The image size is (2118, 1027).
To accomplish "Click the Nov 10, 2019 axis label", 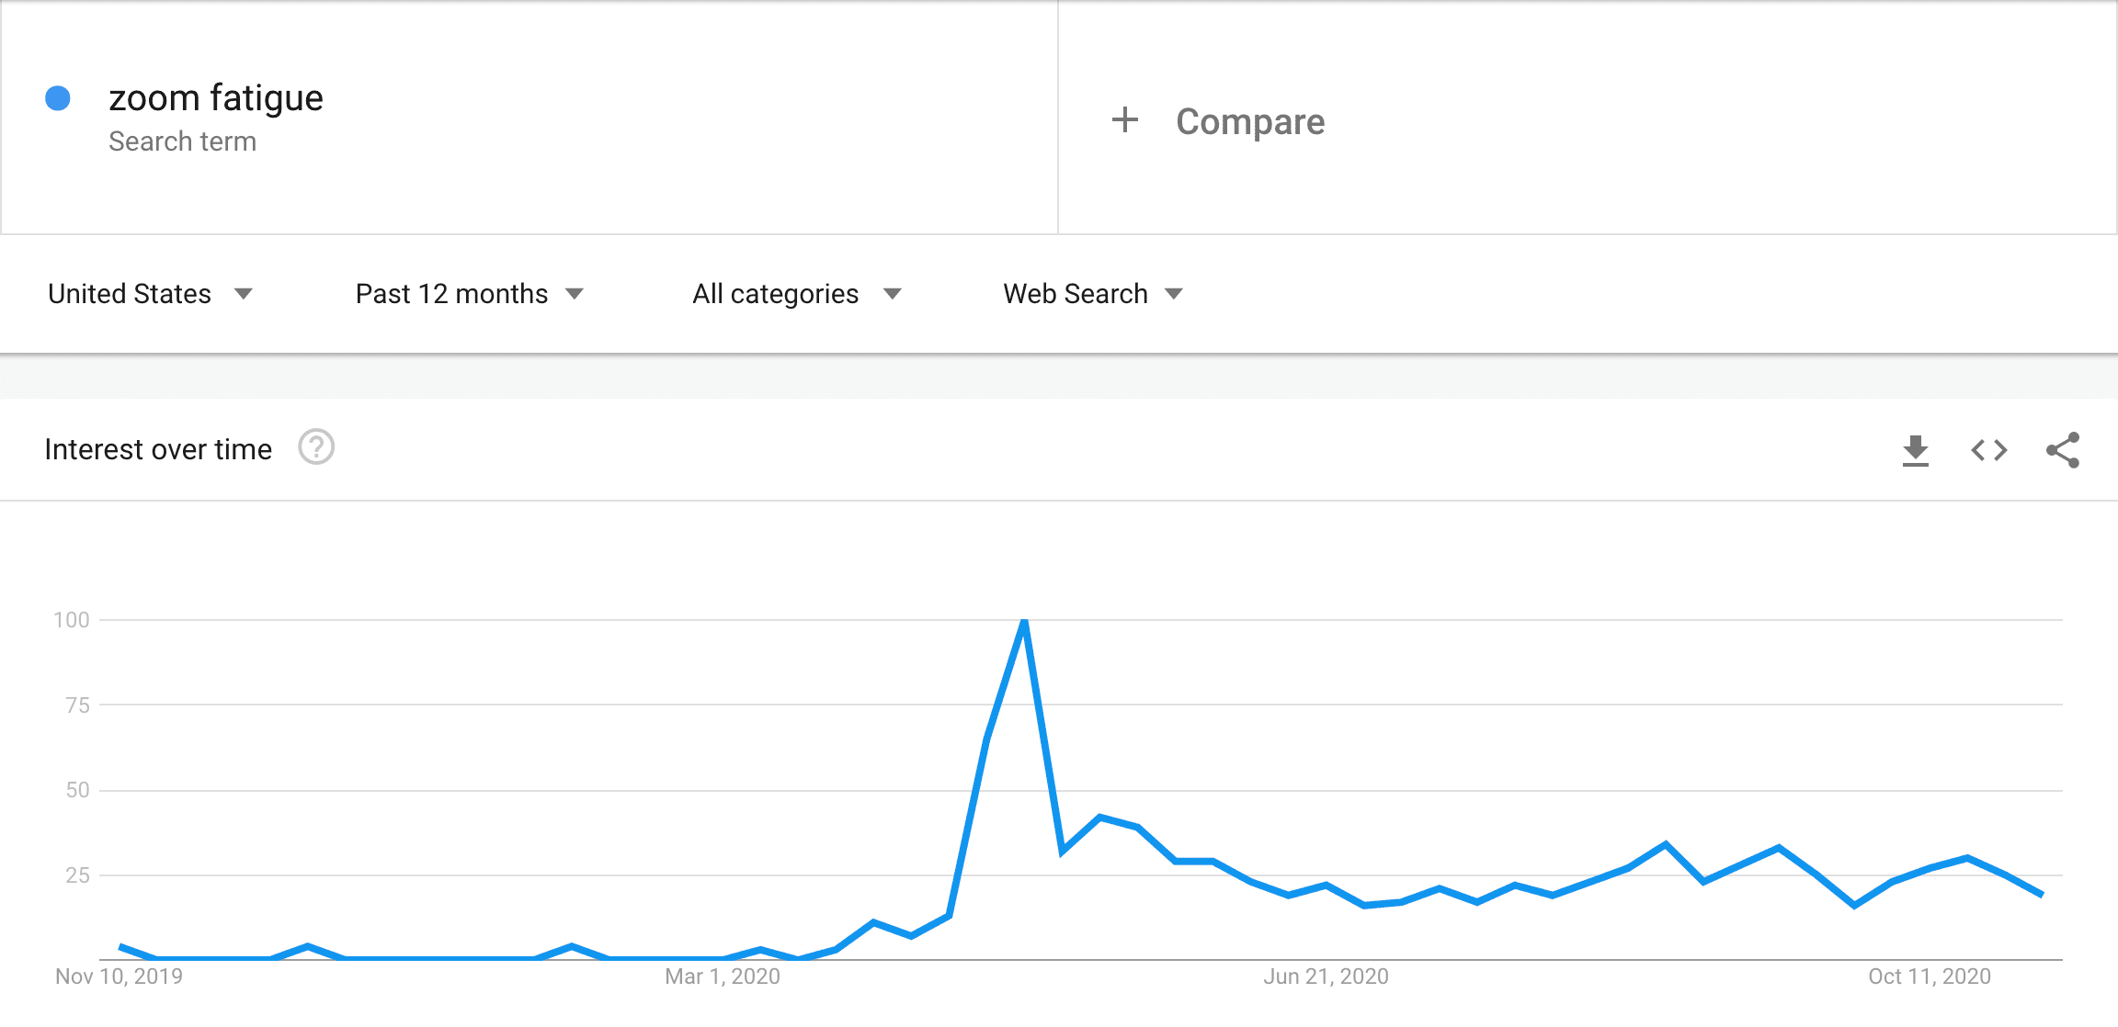I will pyautogui.click(x=120, y=976).
